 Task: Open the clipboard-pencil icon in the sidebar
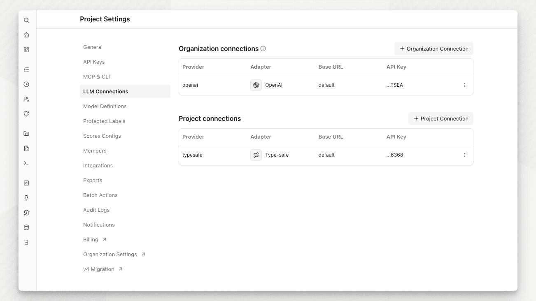(26, 213)
